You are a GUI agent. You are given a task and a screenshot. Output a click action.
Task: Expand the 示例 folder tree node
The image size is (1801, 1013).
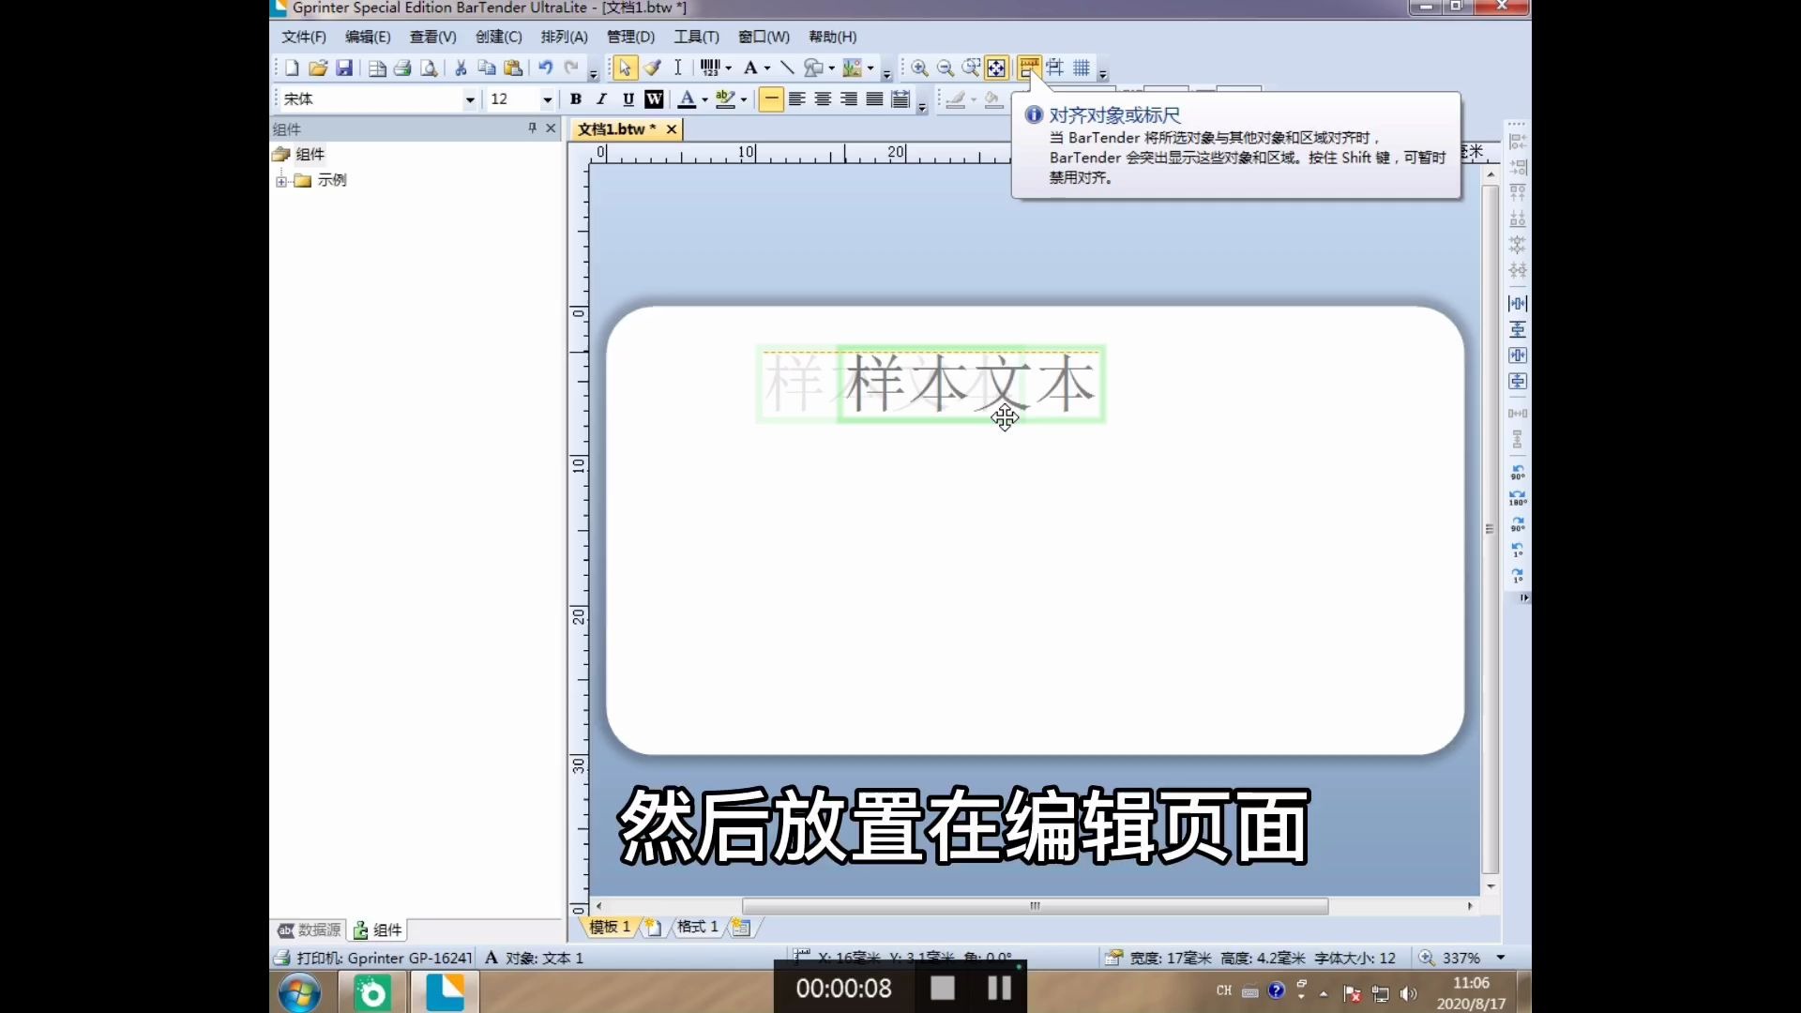281,181
